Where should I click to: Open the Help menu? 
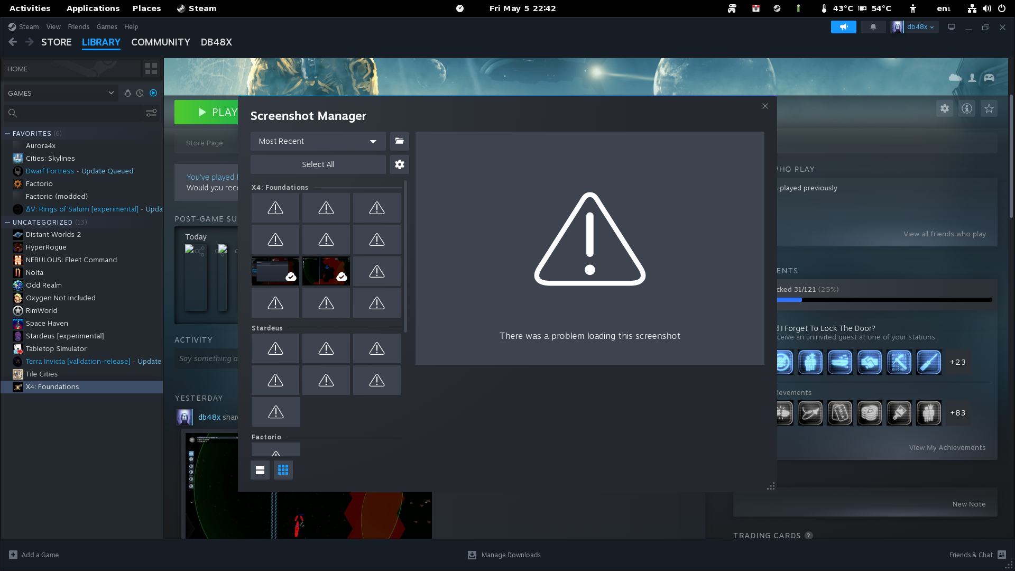click(x=131, y=27)
